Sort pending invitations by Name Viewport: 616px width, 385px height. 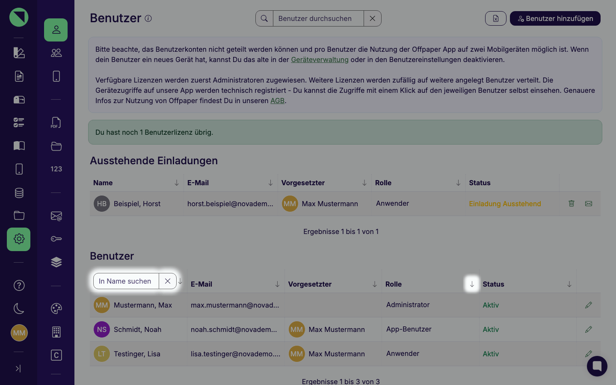(176, 183)
